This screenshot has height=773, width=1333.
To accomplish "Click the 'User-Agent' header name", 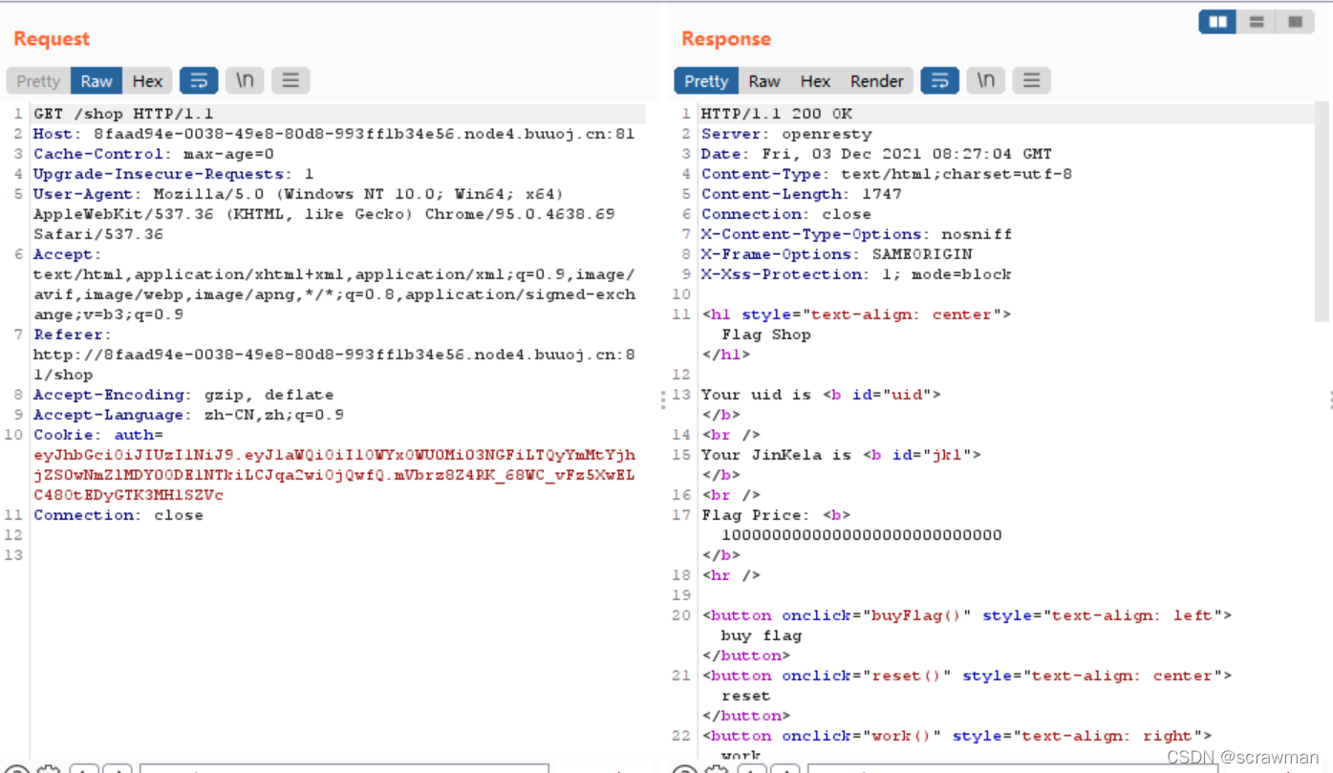I will tap(84, 194).
